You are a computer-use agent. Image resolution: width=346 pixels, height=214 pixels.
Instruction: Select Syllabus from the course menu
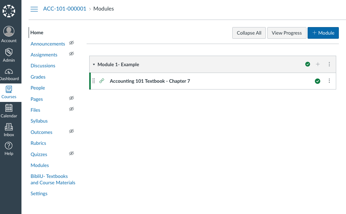point(39,121)
